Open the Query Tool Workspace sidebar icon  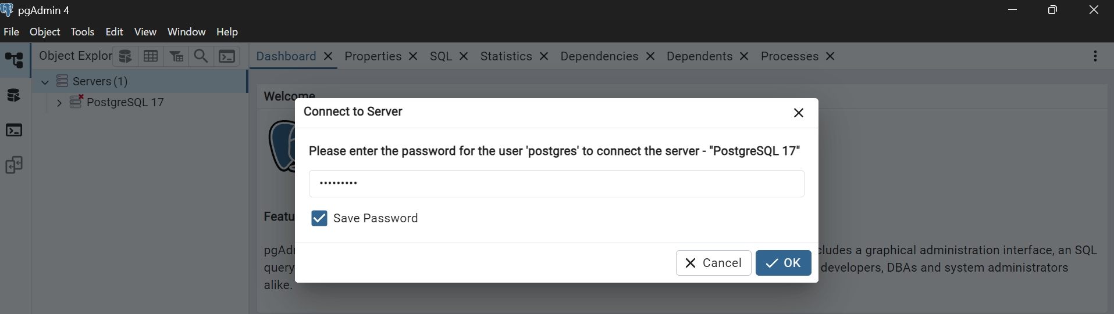coord(14,95)
